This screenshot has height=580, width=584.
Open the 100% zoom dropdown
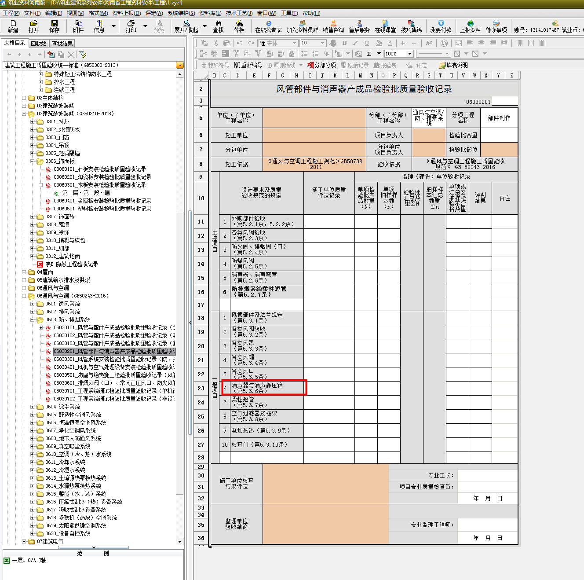(x=409, y=54)
